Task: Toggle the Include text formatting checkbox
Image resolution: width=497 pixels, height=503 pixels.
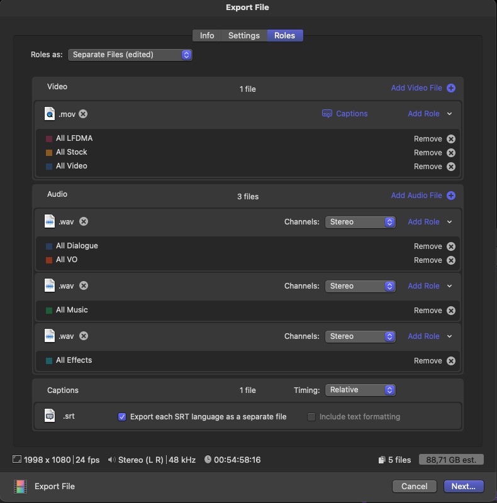Action: coord(311,417)
